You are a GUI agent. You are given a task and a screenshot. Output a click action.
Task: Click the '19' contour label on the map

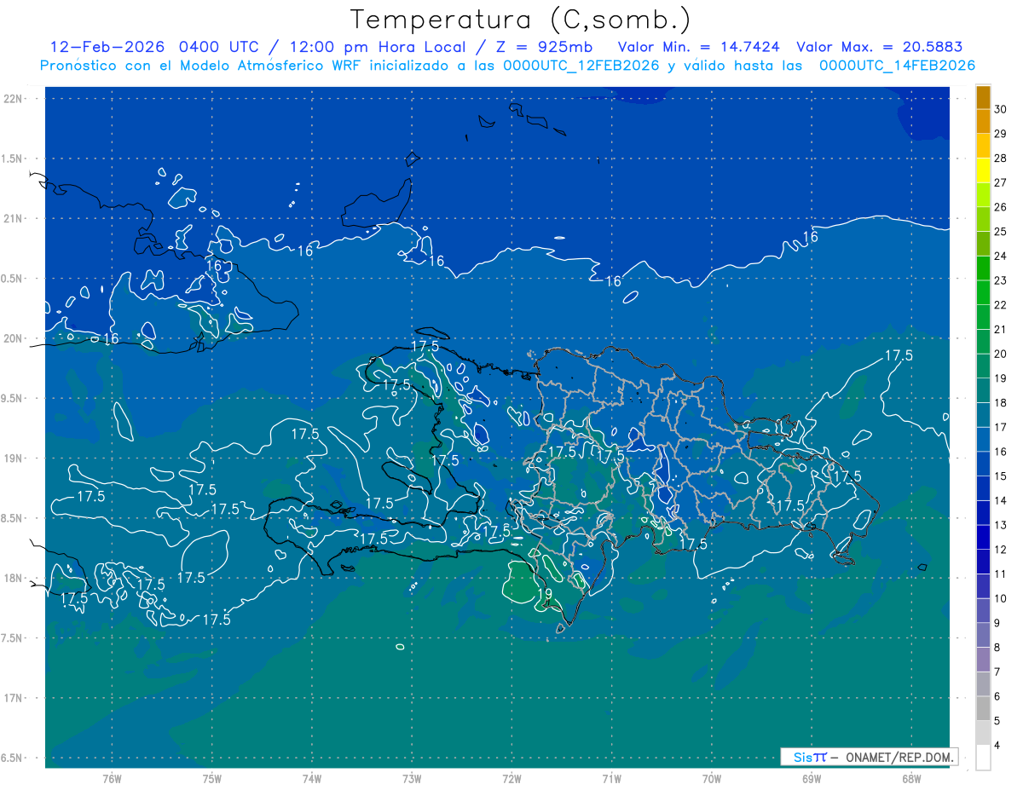coord(545,595)
